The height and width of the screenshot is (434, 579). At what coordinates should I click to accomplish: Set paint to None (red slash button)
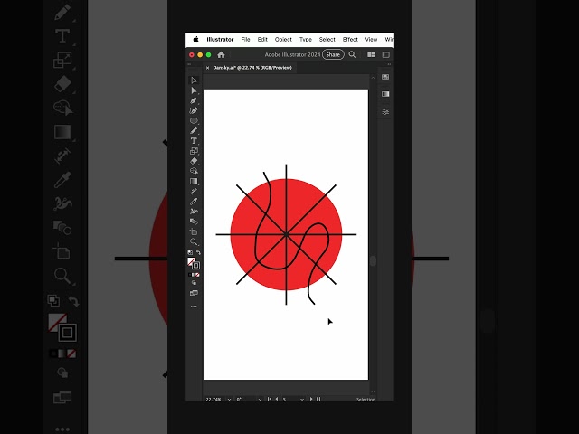pyautogui.click(x=197, y=275)
